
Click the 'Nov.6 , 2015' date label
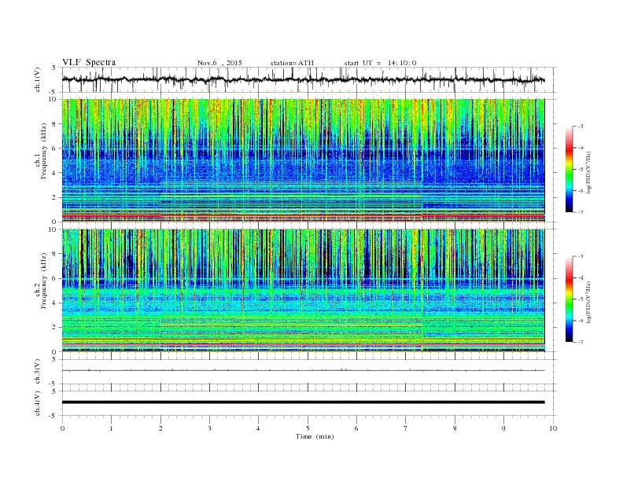click(219, 63)
